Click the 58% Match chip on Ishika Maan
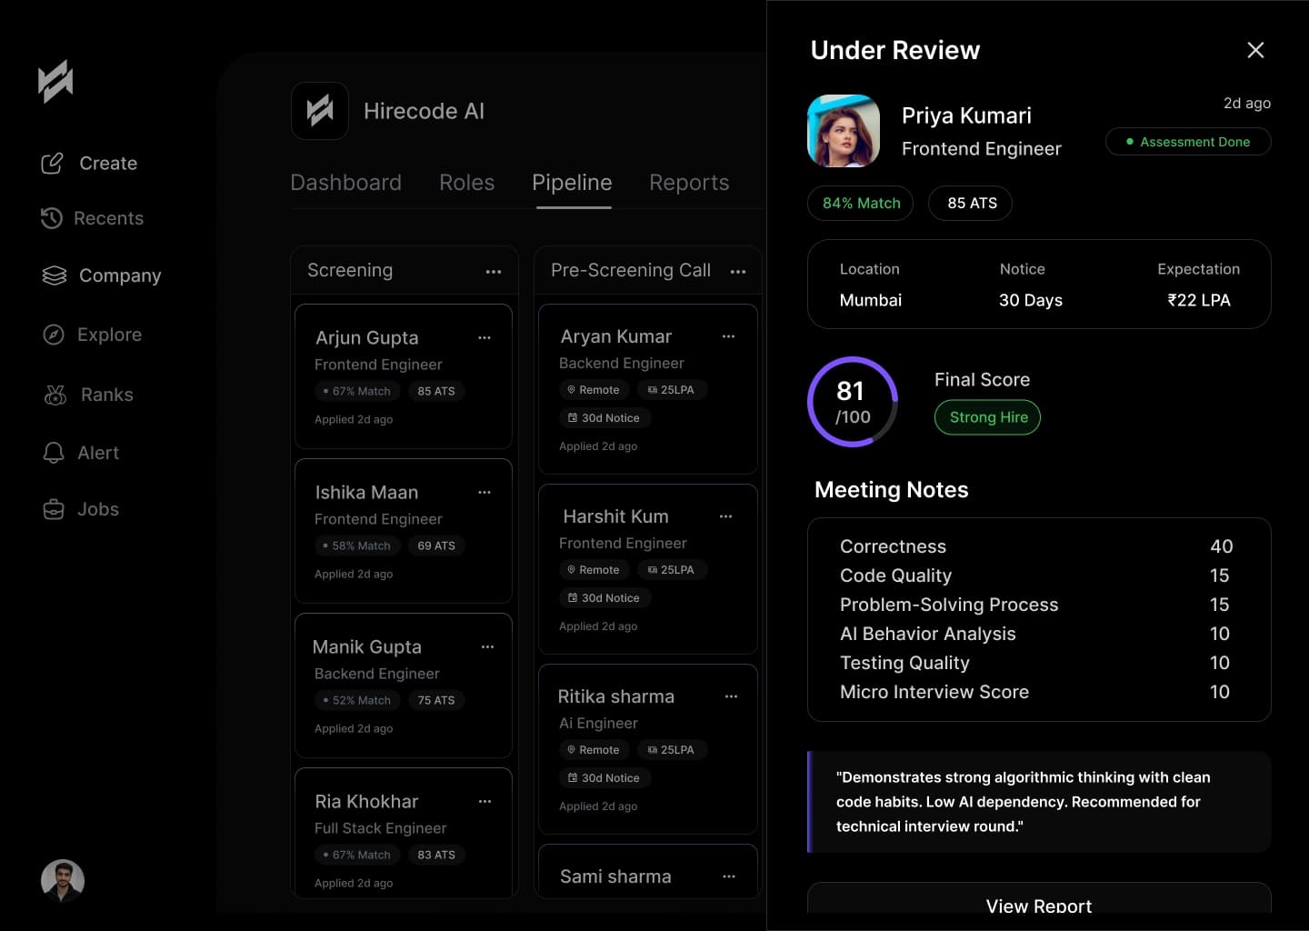 [x=357, y=546]
